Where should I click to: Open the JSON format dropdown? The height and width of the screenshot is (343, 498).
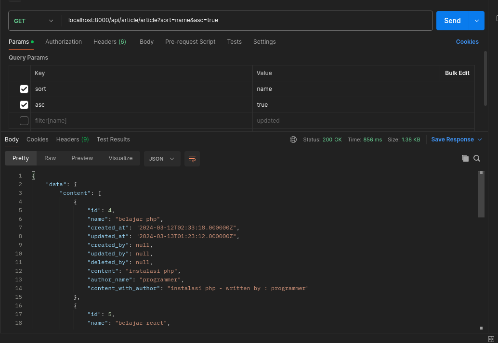pos(162,159)
